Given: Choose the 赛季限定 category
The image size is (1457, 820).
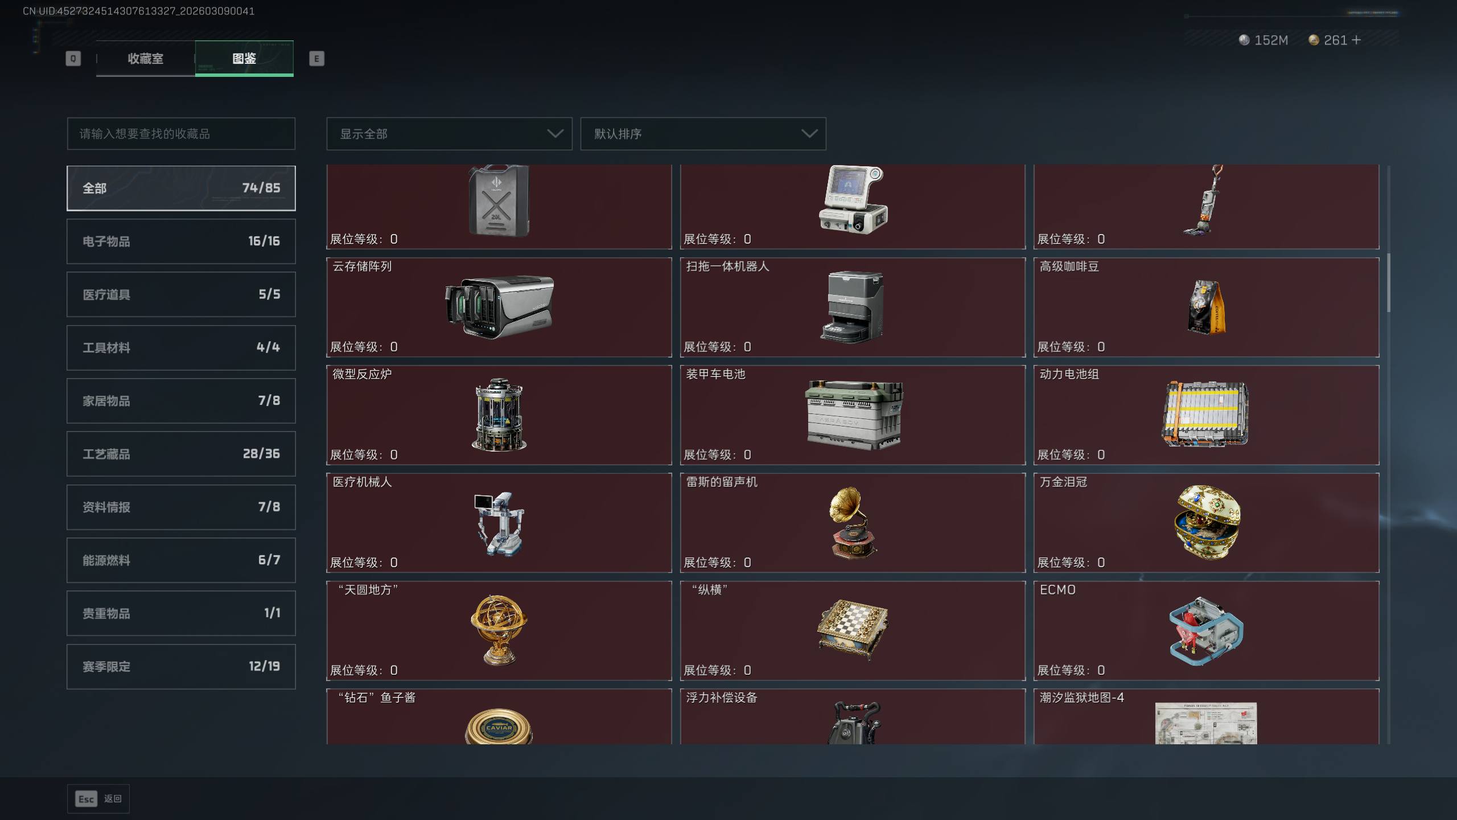Looking at the screenshot, I should [181, 666].
